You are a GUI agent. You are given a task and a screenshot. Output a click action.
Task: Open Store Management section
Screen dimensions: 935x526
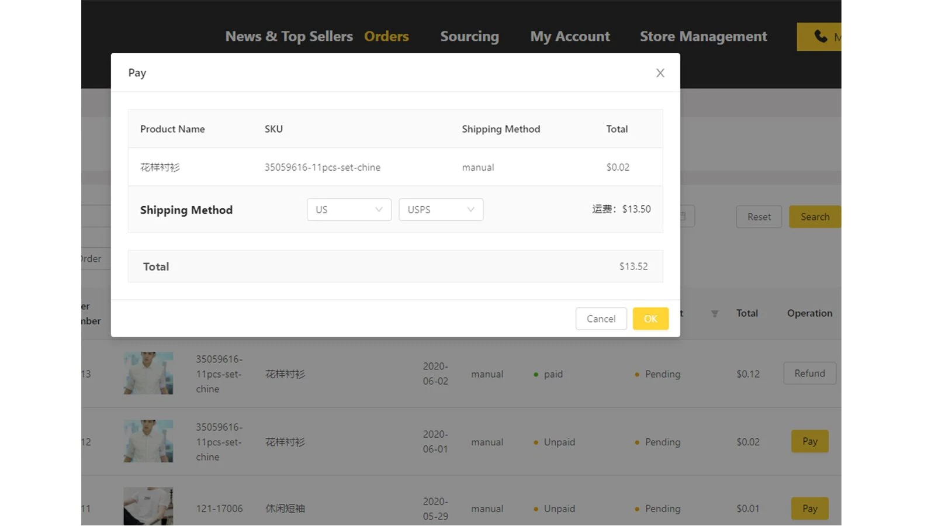(703, 36)
